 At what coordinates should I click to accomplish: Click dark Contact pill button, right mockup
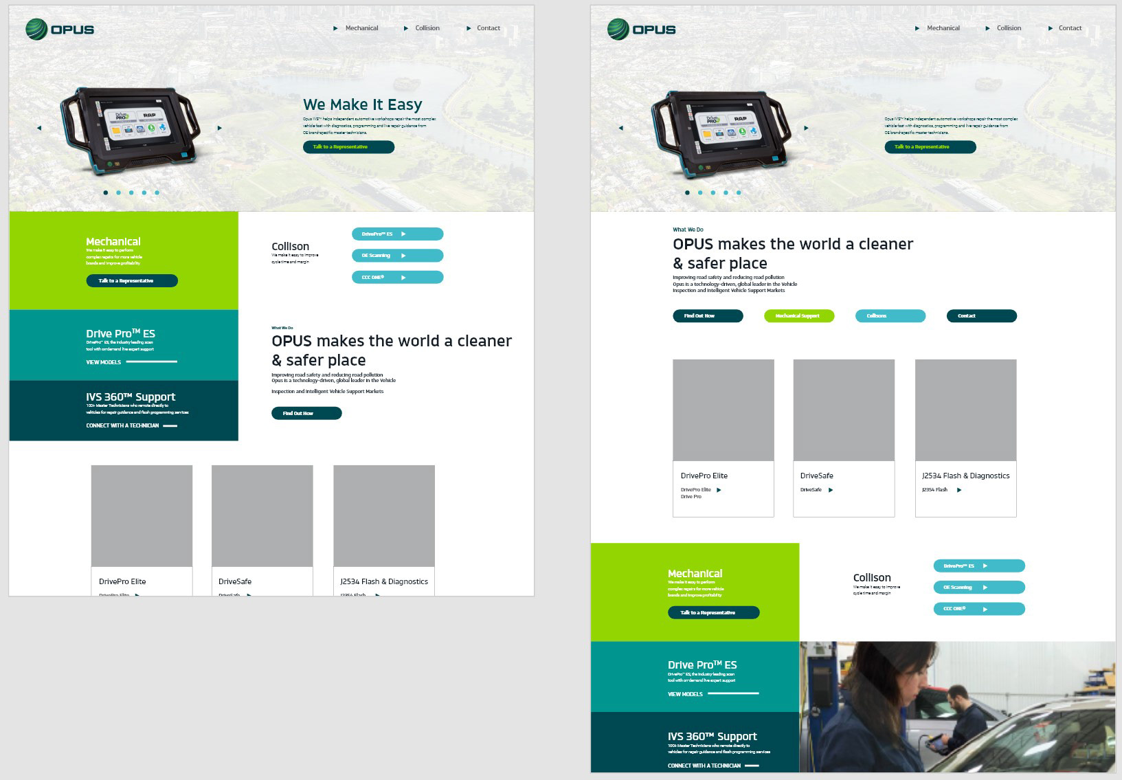pos(982,316)
